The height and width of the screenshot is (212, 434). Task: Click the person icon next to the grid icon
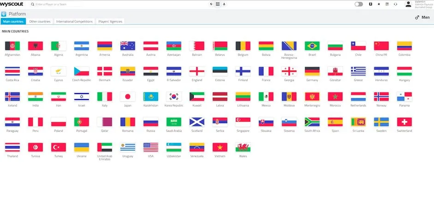[x=224, y=4]
